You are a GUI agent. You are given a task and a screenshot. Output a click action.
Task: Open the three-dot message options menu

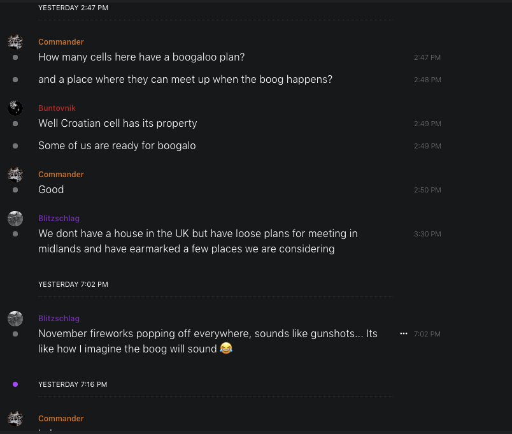pos(403,333)
